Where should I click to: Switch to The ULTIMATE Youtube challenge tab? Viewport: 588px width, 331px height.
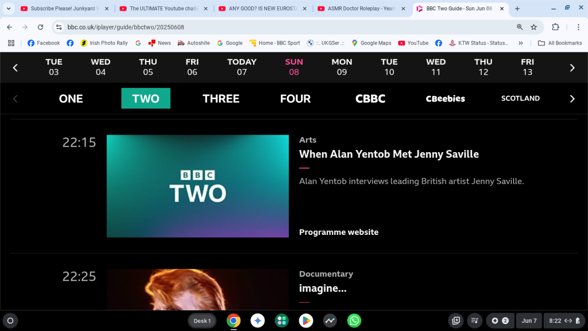164,9
